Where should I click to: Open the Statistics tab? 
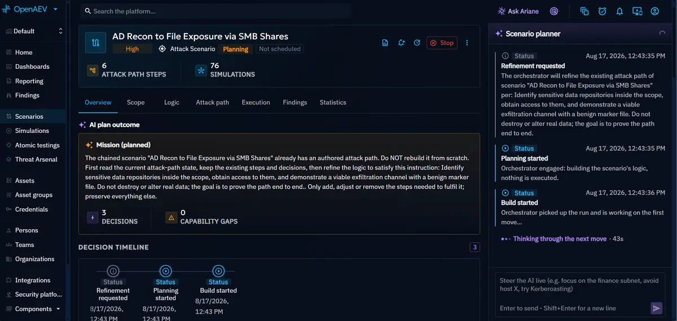coord(333,102)
